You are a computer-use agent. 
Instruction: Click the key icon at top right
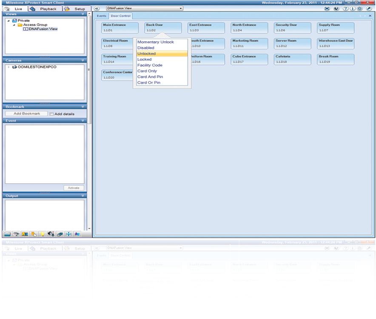click(x=368, y=8)
